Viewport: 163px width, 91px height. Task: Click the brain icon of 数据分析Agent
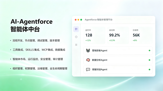[88, 60]
